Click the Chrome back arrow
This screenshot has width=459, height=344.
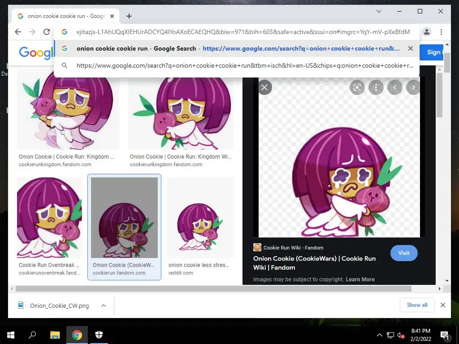[x=18, y=32]
